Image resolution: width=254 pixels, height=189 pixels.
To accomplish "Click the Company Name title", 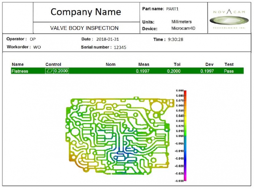I will point(86,12).
